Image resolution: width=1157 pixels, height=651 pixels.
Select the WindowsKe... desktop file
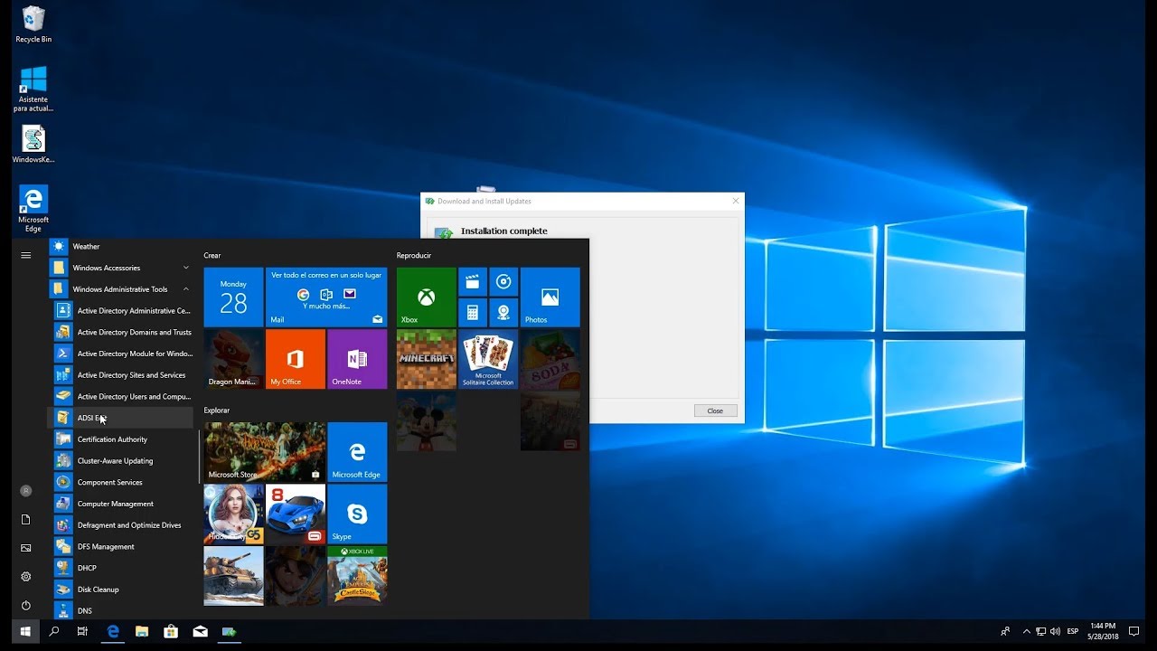[x=33, y=145]
